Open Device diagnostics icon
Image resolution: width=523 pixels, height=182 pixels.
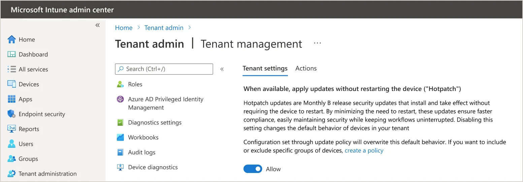pyautogui.click(x=120, y=167)
